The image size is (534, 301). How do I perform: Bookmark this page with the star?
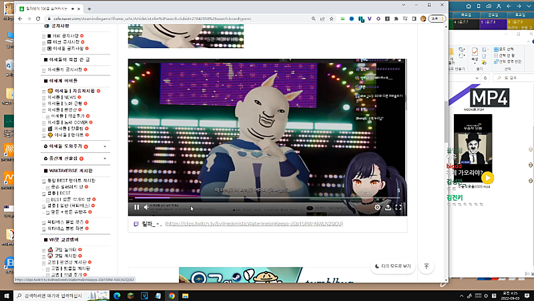pos(331,19)
